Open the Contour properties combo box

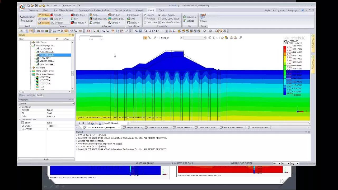(x=46, y=103)
